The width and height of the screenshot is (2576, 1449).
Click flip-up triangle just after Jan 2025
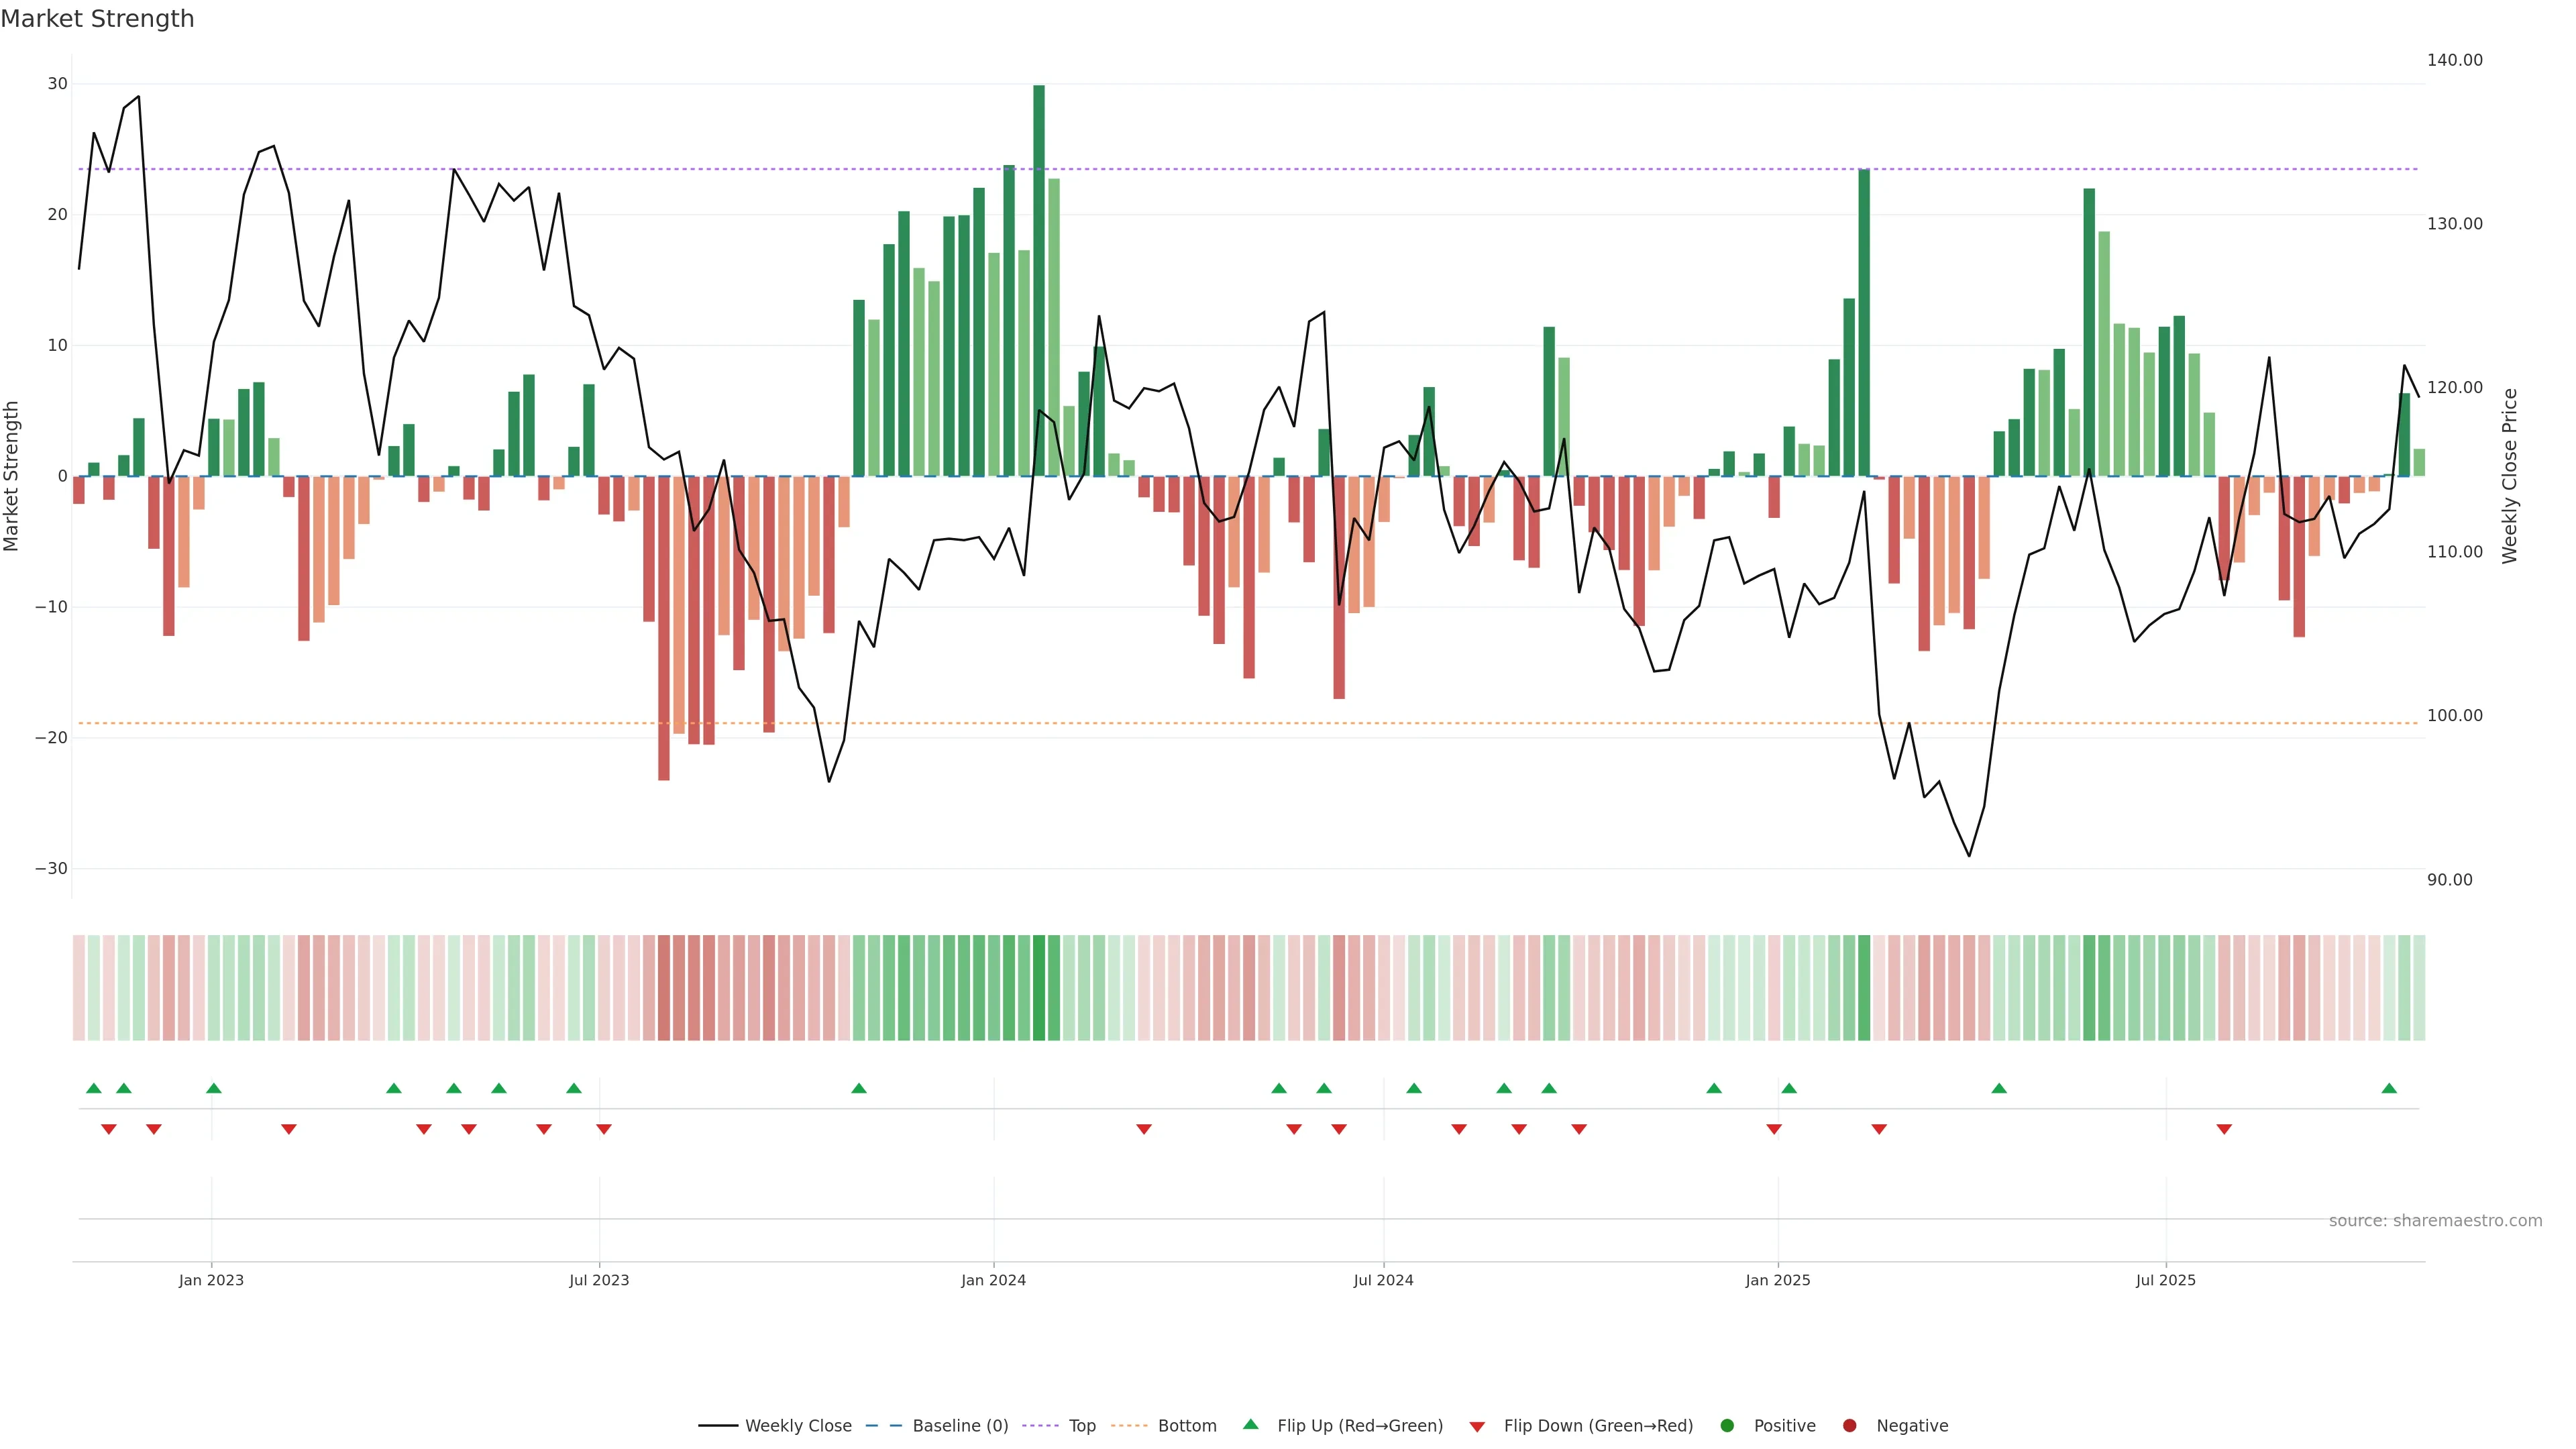point(1789,1088)
